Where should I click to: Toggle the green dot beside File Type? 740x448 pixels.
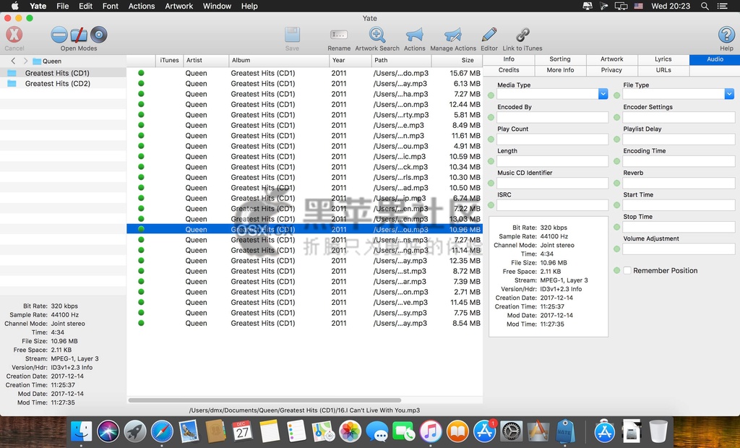tap(617, 95)
